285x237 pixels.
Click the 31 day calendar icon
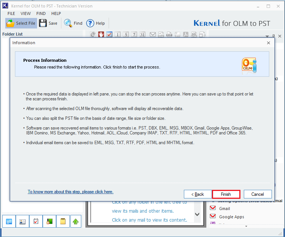(x=142, y=34)
